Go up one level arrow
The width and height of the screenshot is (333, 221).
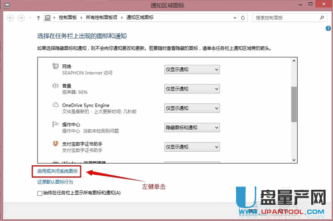(x=39, y=18)
